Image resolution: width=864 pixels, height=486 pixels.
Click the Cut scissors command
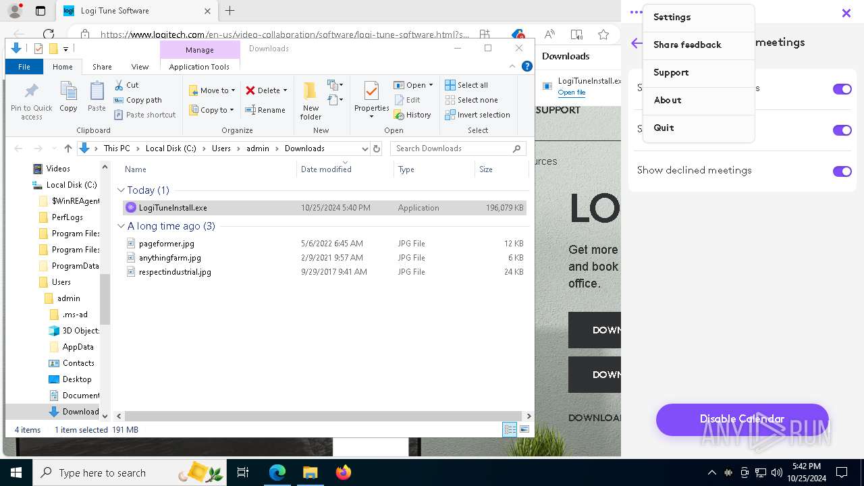coord(126,85)
